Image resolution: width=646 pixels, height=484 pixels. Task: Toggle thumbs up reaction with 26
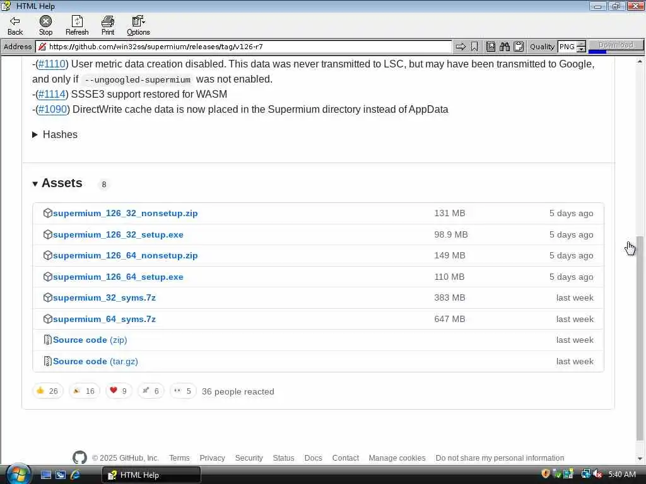47,391
